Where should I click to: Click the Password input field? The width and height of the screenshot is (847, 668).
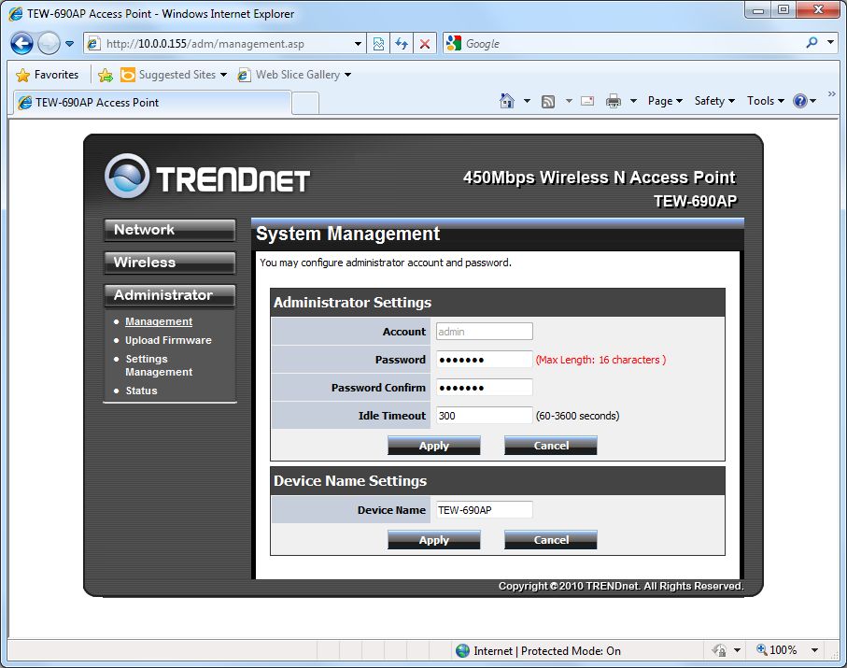pyautogui.click(x=484, y=360)
